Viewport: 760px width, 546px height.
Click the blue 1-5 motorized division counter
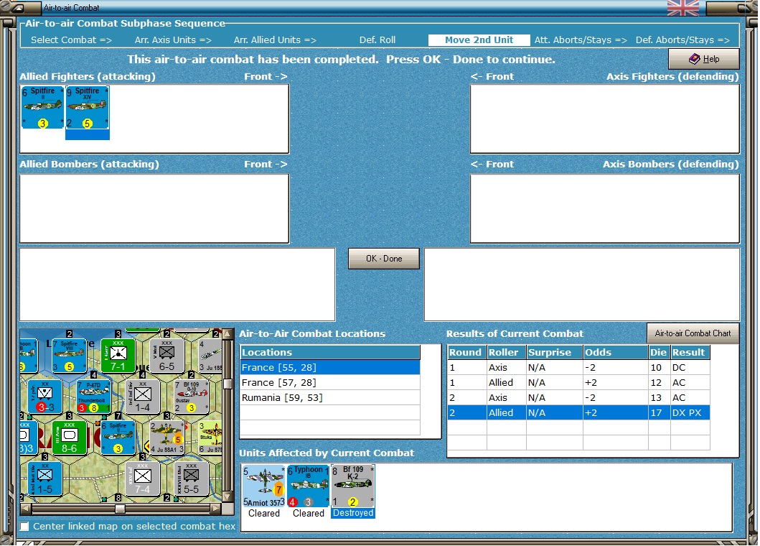(x=44, y=479)
